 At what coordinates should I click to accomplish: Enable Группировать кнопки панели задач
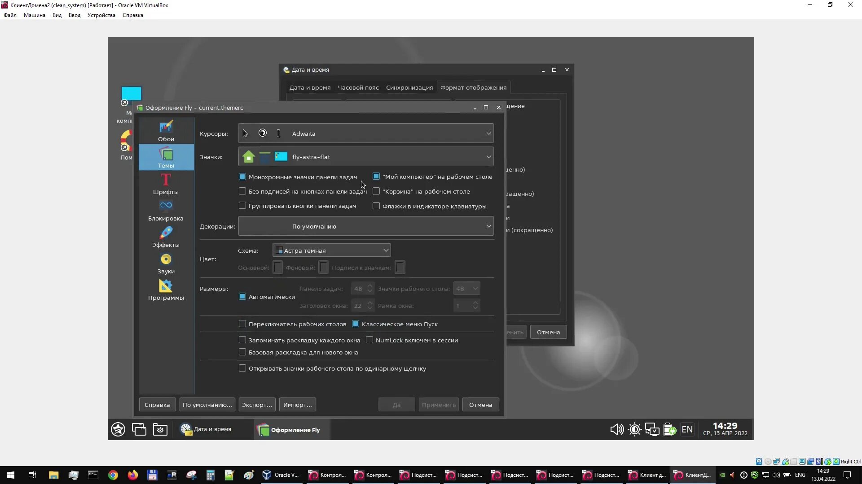pos(242,205)
